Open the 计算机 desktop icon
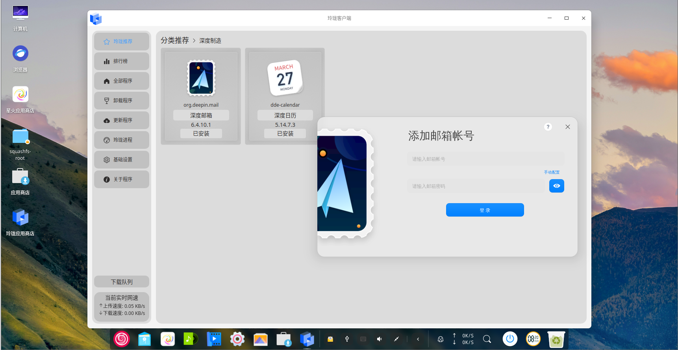The image size is (678, 350). pos(20,18)
